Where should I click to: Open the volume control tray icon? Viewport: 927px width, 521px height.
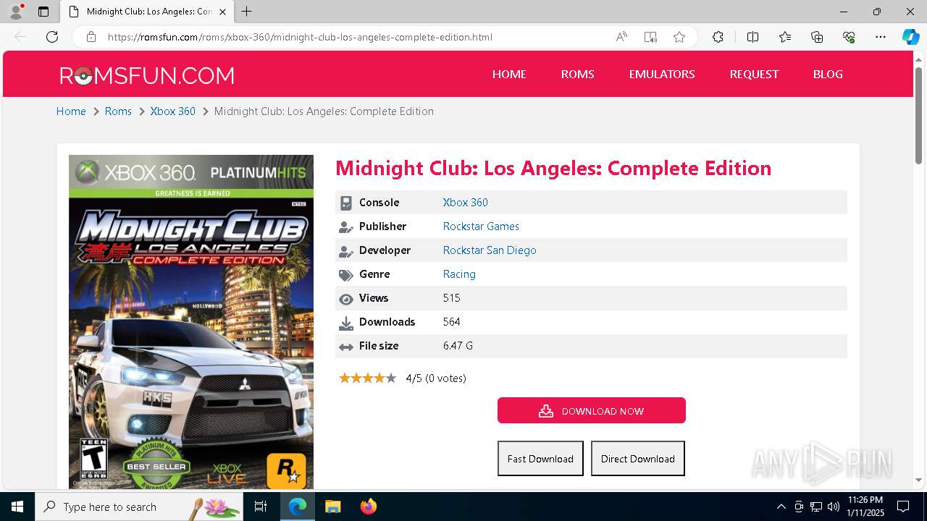(x=833, y=507)
